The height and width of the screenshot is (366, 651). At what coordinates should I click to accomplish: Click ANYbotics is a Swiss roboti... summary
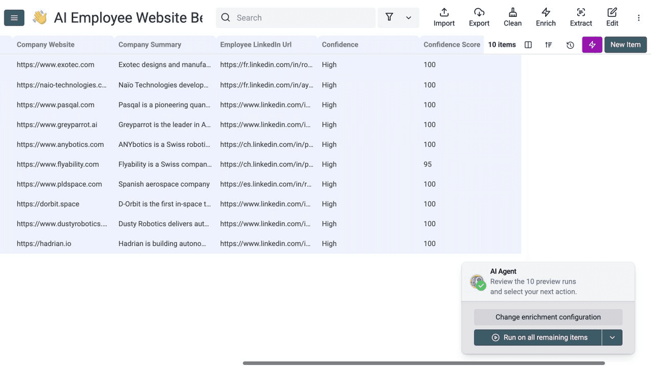(x=164, y=144)
